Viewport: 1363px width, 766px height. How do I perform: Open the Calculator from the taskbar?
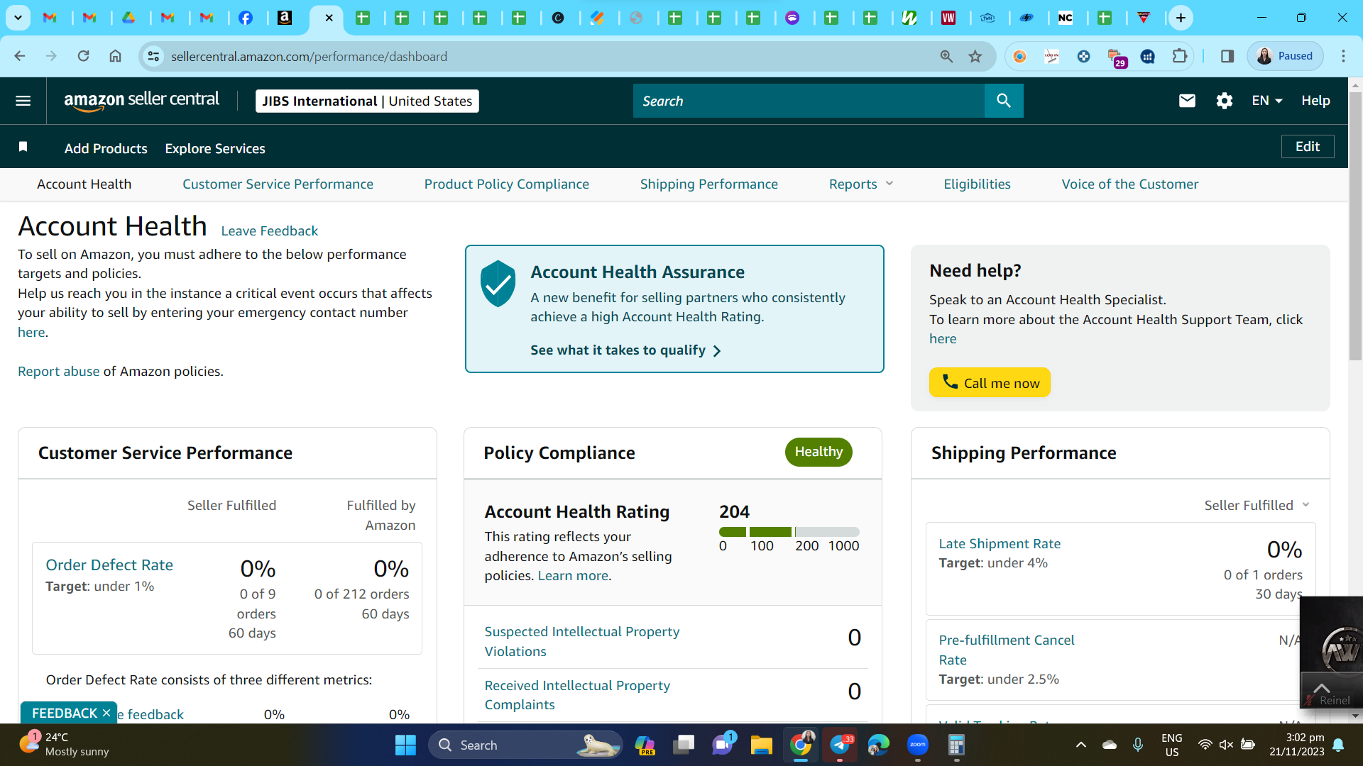pyautogui.click(x=956, y=745)
